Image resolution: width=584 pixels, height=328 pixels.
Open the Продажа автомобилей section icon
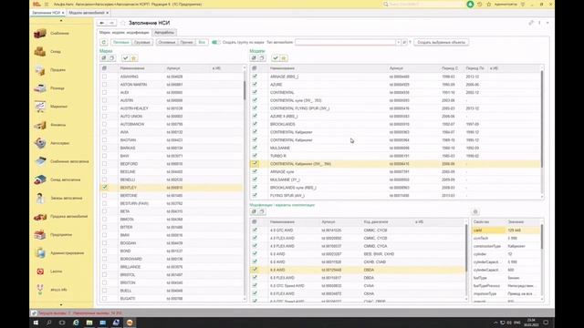tap(40, 217)
